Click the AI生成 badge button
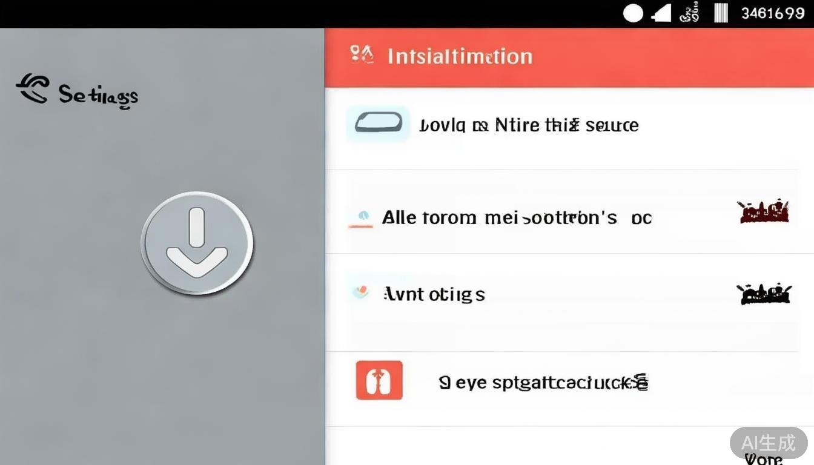 coord(768,443)
